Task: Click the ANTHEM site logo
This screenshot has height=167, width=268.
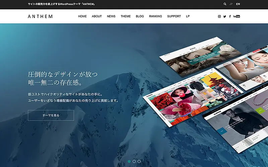Action: [40, 16]
